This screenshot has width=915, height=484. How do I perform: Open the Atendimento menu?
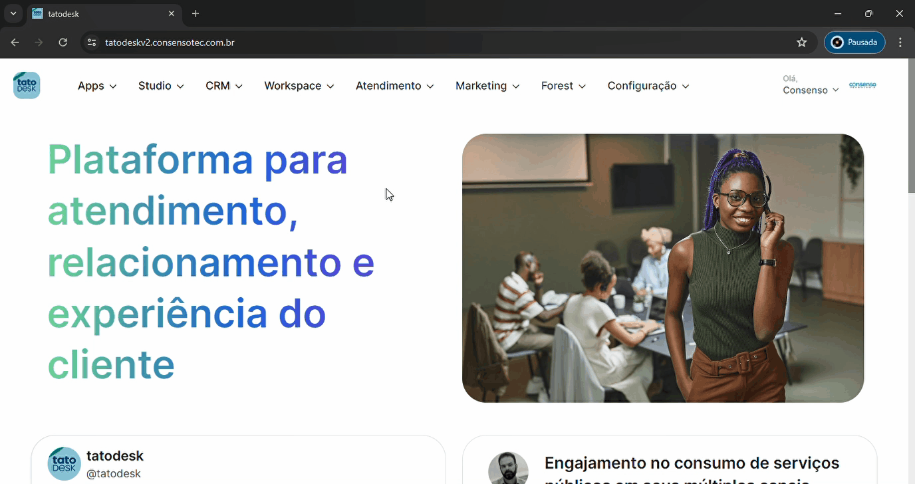tap(395, 86)
